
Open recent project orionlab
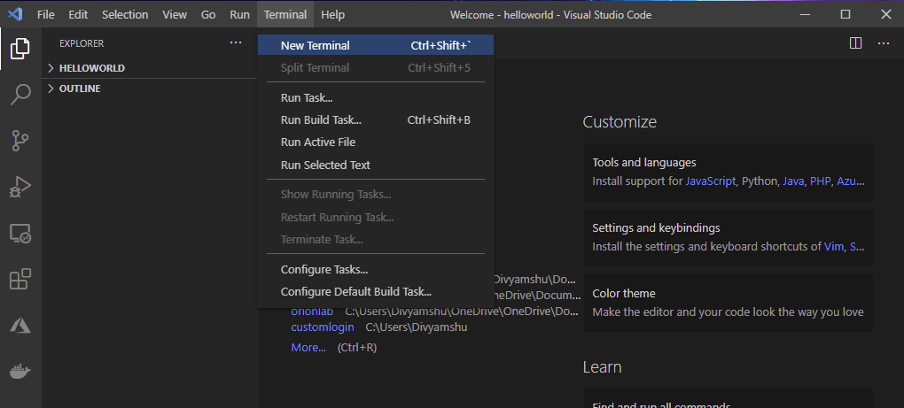(x=312, y=312)
